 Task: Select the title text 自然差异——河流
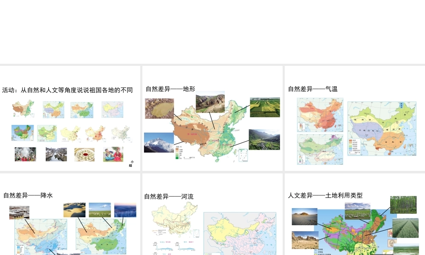click(x=169, y=196)
